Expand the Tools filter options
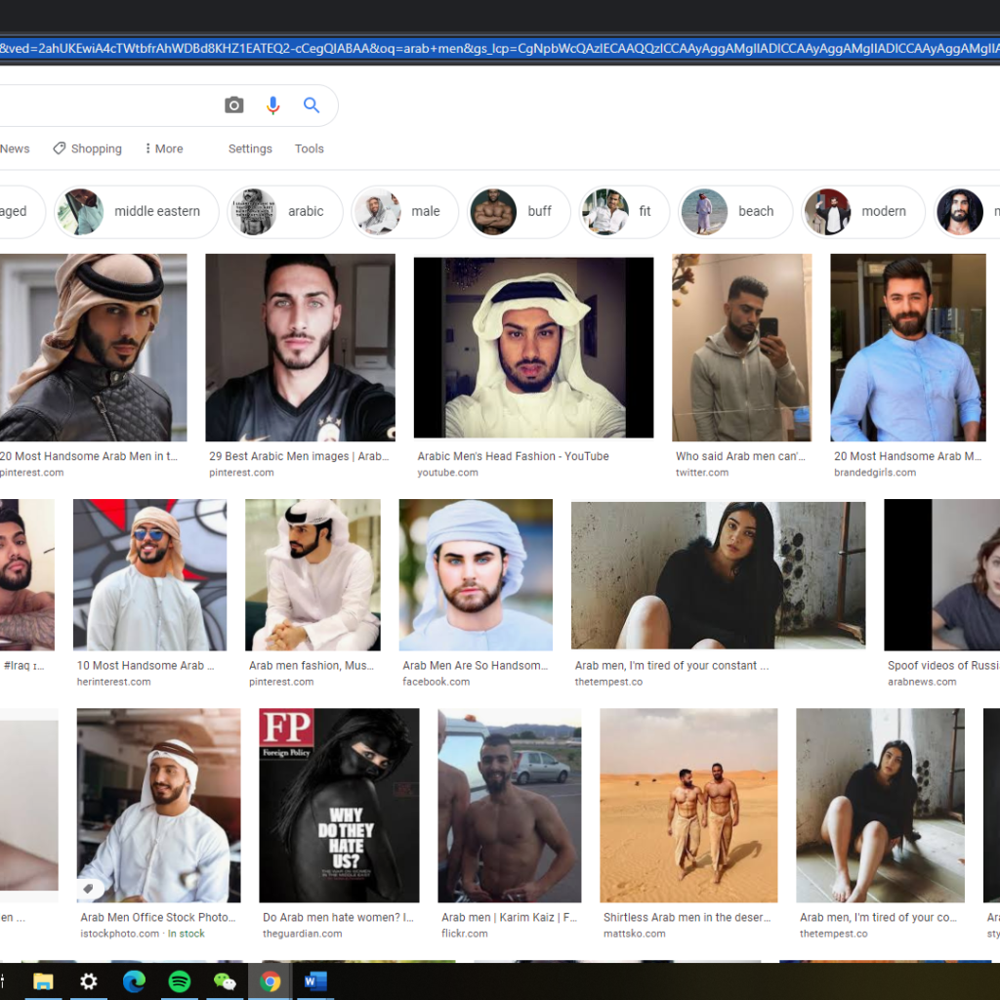 (x=309, y=148)
